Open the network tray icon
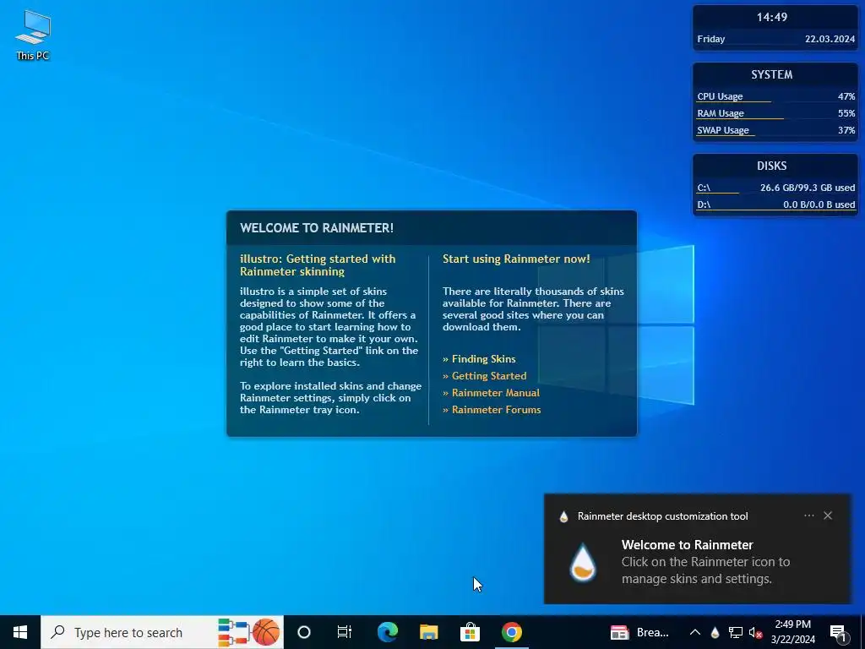Screen dimensions: 865x649 pyautogui.click(x=736, y=632)
